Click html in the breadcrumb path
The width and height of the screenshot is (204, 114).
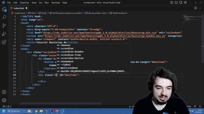[33, 13]
